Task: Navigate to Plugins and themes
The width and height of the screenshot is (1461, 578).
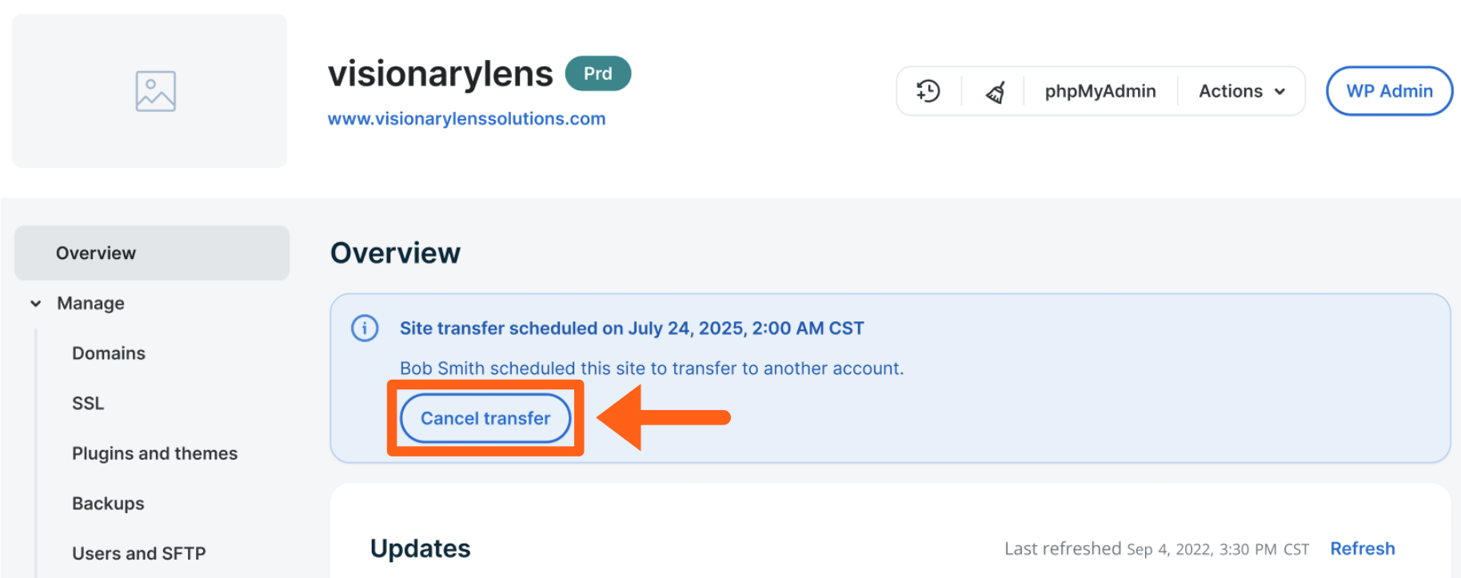Action: (x=154, y=454)
